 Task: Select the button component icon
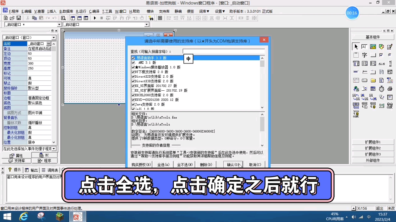[x=373, y=55]
